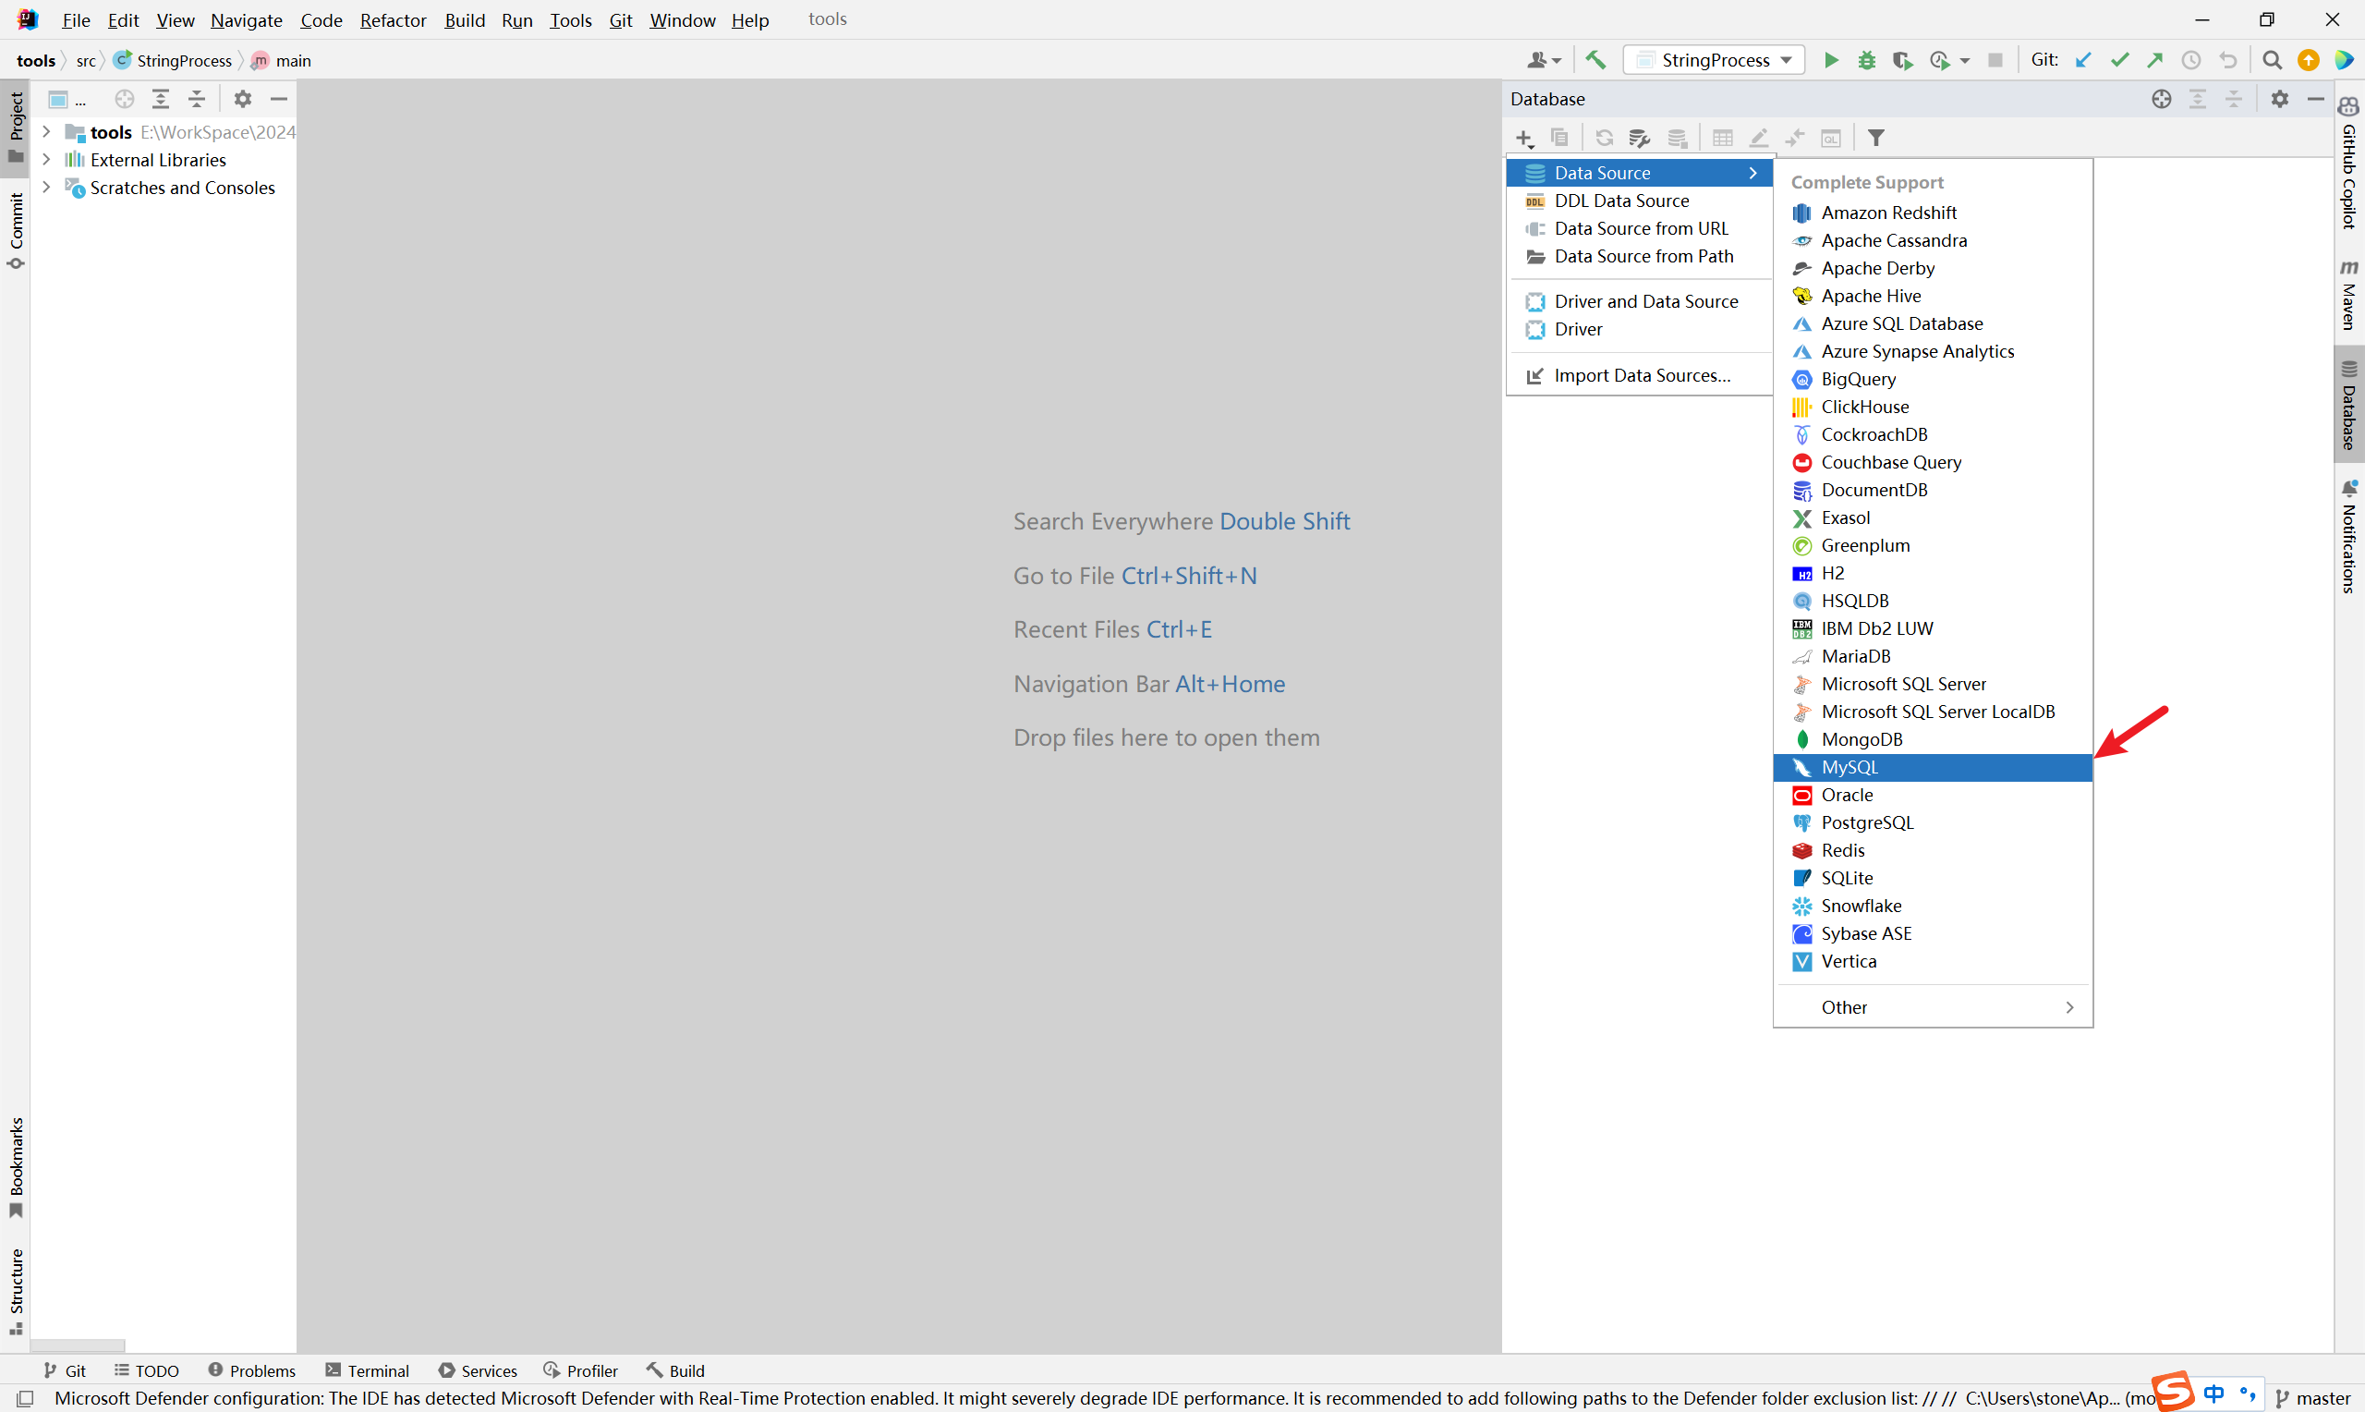Open the user account dropdown in toolbar

[x=1544, y=60]
